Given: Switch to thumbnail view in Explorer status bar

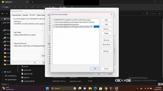Looking at the screenshot, I should click(x=162, y=84).
